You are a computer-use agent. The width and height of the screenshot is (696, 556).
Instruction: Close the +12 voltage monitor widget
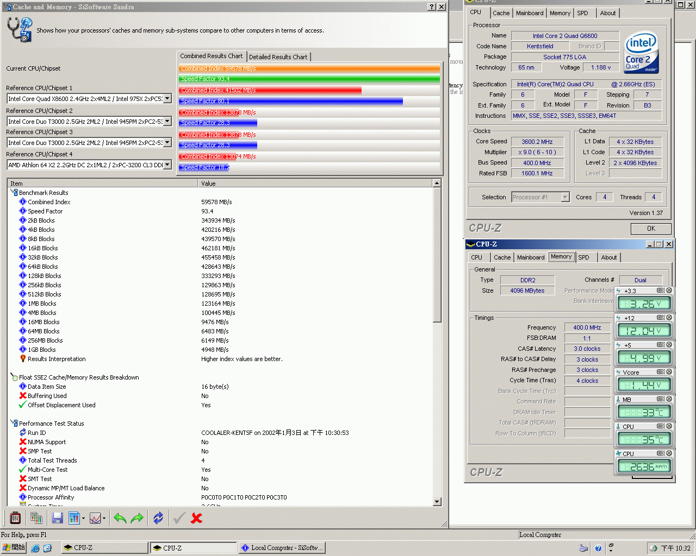point(669,318)
